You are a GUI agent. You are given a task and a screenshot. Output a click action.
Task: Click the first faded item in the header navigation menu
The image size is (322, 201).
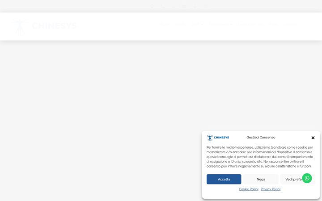pyautogui.click(x=165, y=25)
